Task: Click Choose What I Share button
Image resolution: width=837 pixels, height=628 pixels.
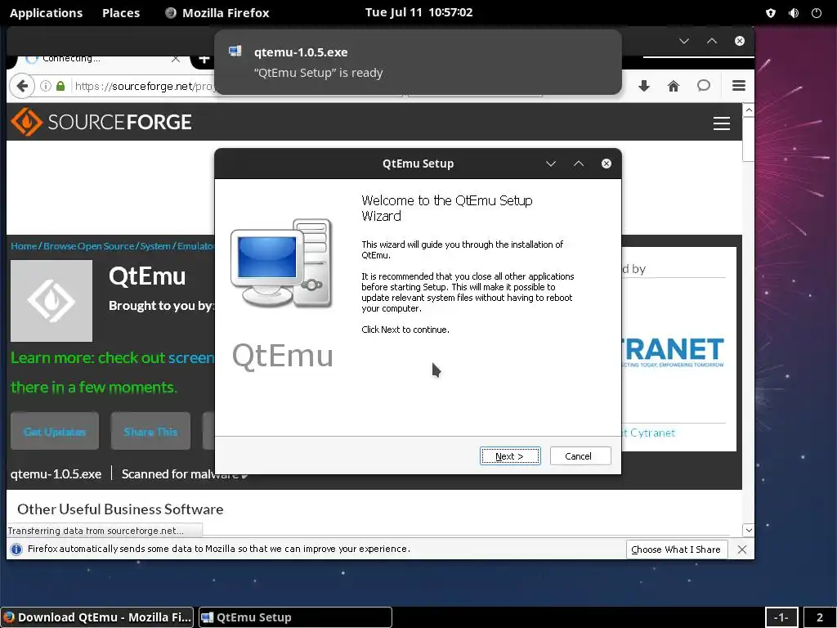Action: 676,549
